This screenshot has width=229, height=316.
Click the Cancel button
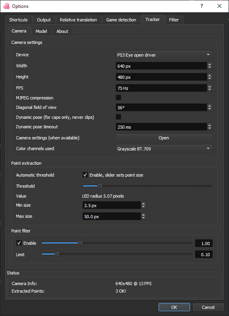pyautogui.click(x=208, y=307)
